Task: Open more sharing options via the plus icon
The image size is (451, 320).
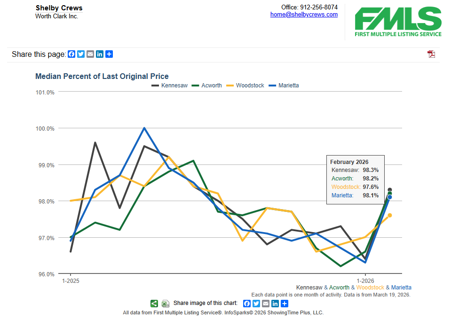Action: click(x=109, y=54)
